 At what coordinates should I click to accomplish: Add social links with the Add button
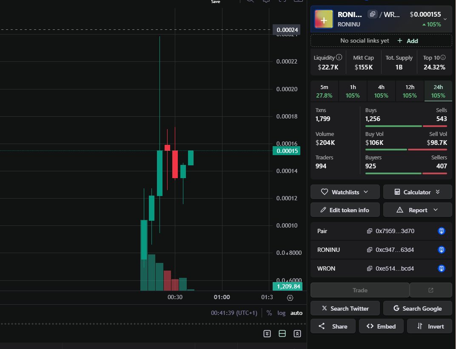(x=408, y=41)
